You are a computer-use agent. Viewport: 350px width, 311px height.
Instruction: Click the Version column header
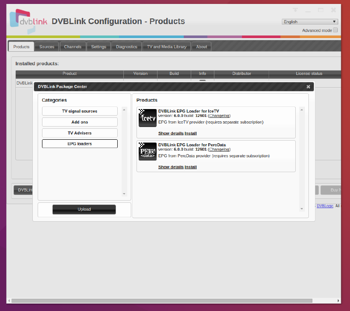(140, 73)
